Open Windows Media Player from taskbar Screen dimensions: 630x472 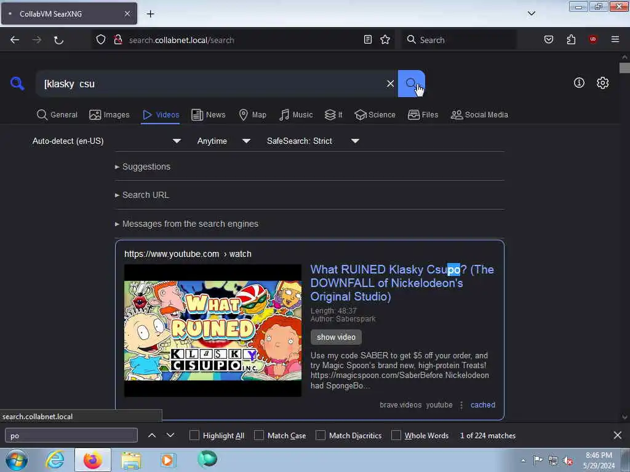[167, 460]
